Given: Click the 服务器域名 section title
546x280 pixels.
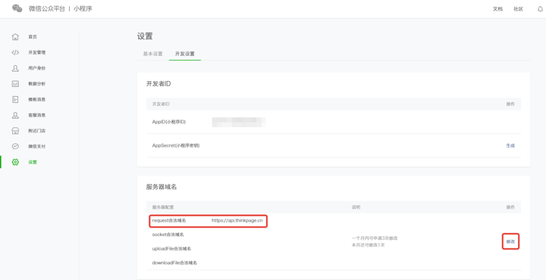Looking at the screenshot, I should (162, 187).
